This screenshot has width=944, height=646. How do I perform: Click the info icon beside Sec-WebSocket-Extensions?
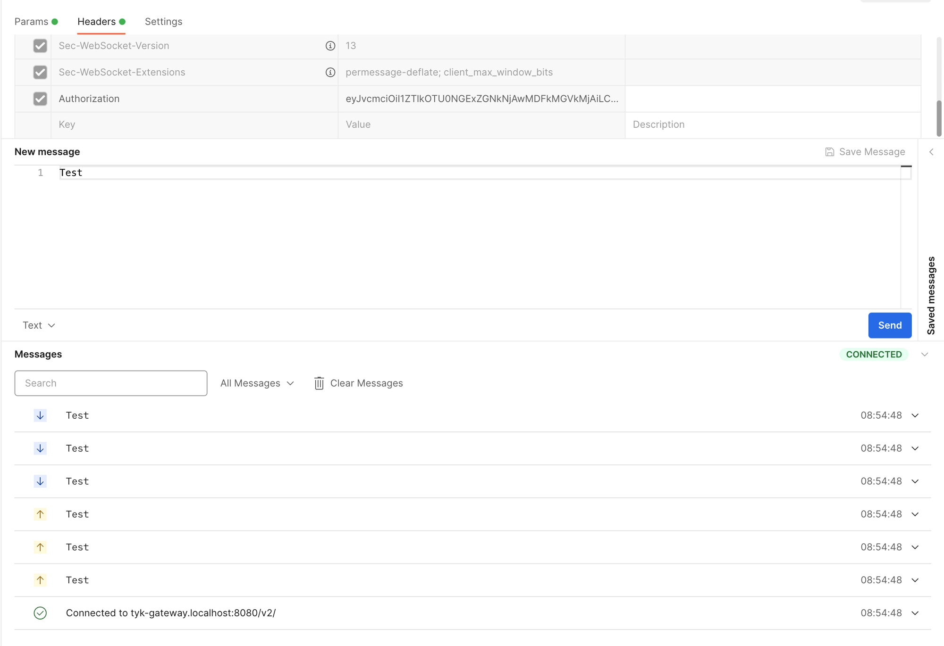[x=329, y=72]
